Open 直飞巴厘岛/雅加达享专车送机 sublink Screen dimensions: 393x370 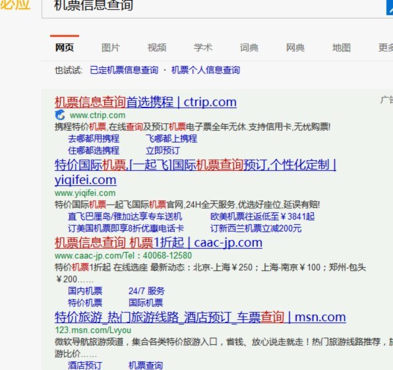(x=125, y=216)
